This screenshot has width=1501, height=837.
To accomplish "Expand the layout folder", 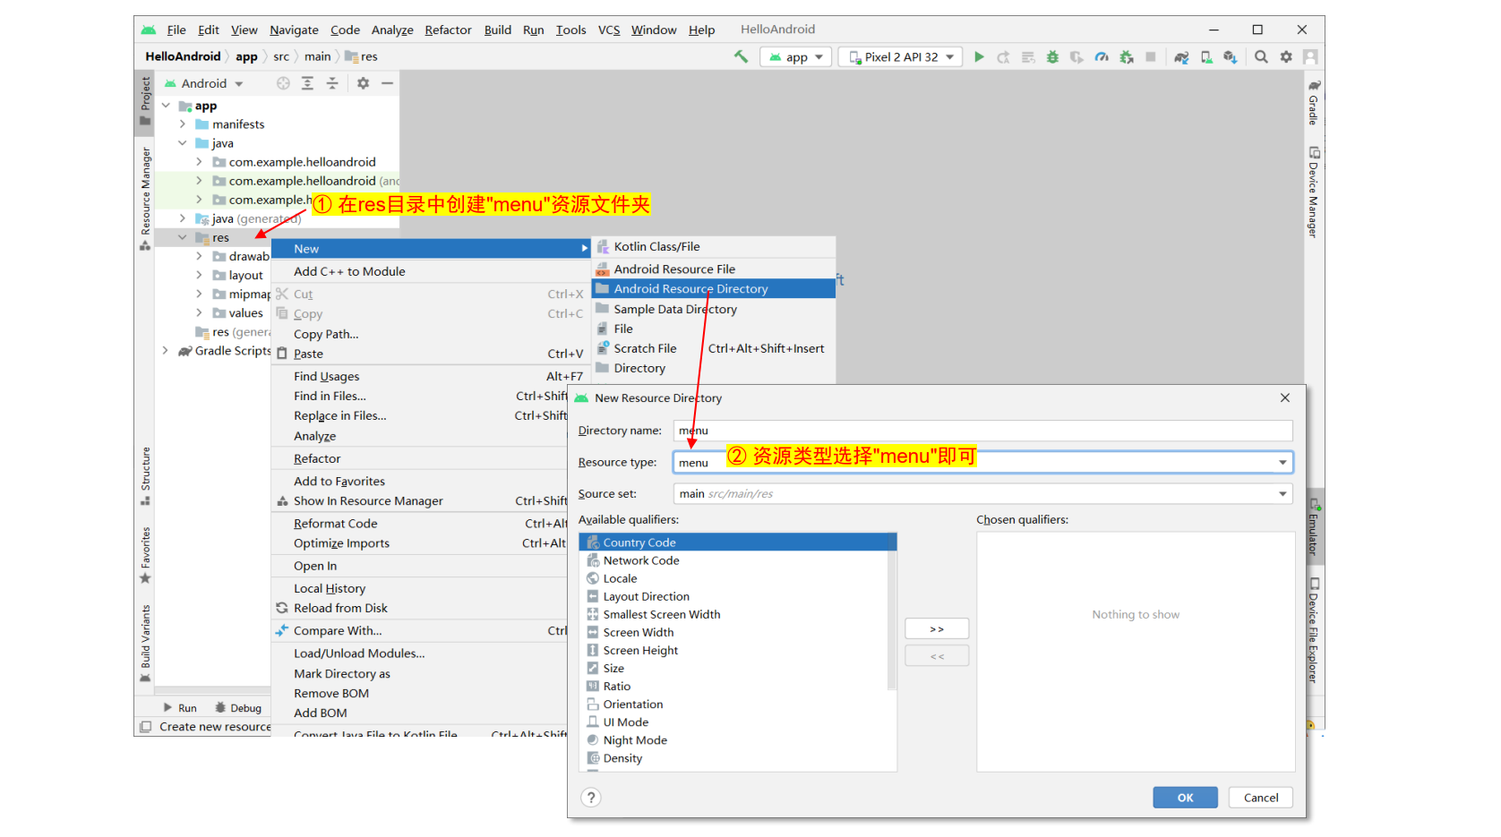I will click(x=200, y=276).
